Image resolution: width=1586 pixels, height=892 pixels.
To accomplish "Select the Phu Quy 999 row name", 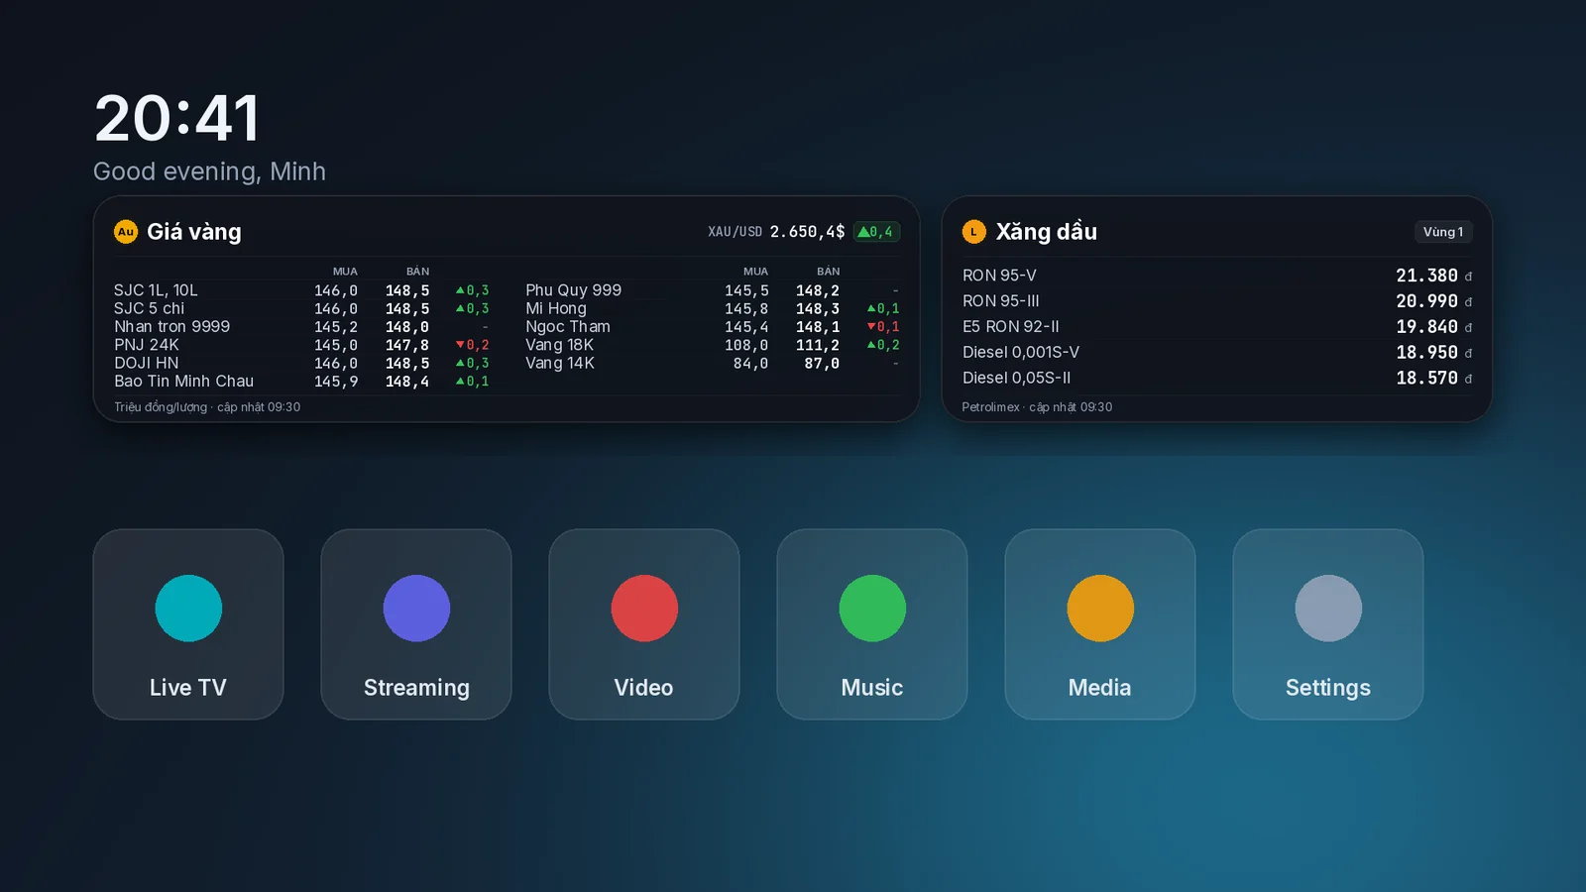I will click(x=573, y=290).
